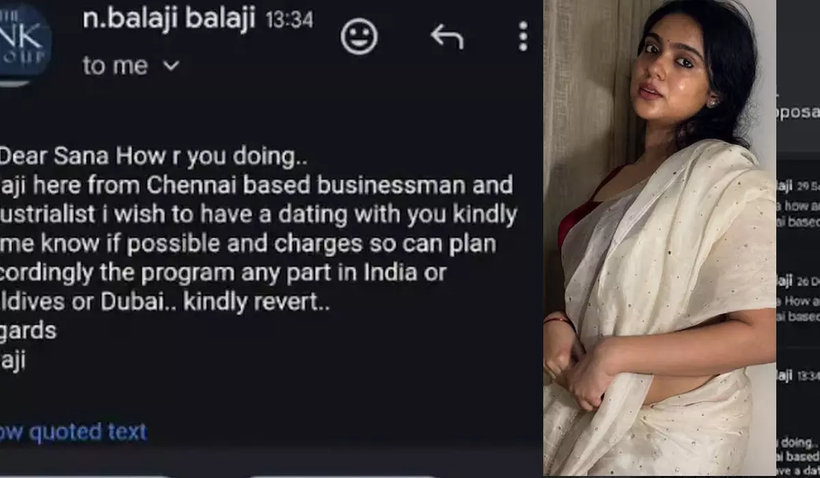Select the 13:34 timestamp beside sender name

coord(289,20)
